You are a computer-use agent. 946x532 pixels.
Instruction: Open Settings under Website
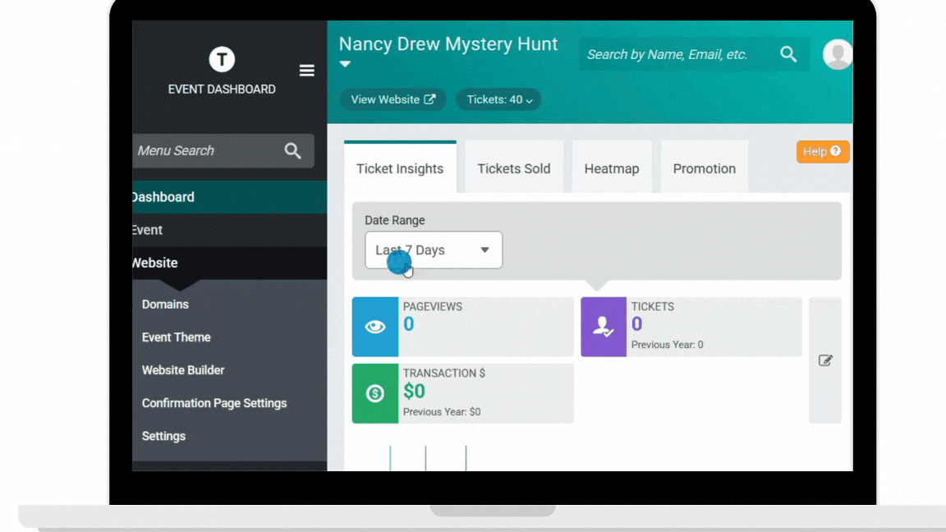(x=163, y=436)
